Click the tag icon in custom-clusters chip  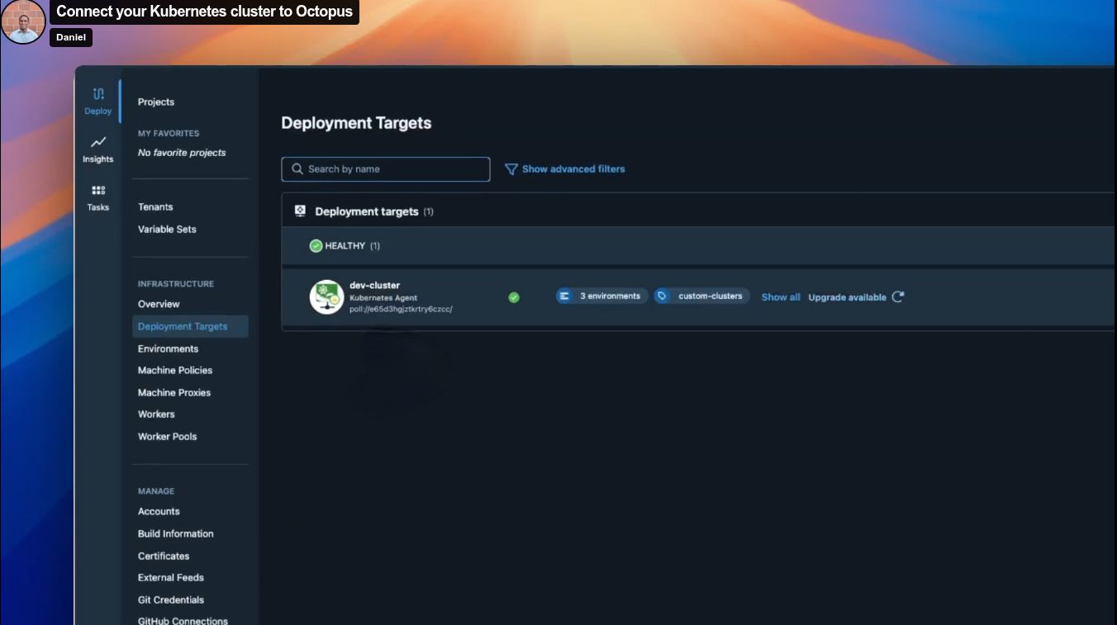(663, 296)
